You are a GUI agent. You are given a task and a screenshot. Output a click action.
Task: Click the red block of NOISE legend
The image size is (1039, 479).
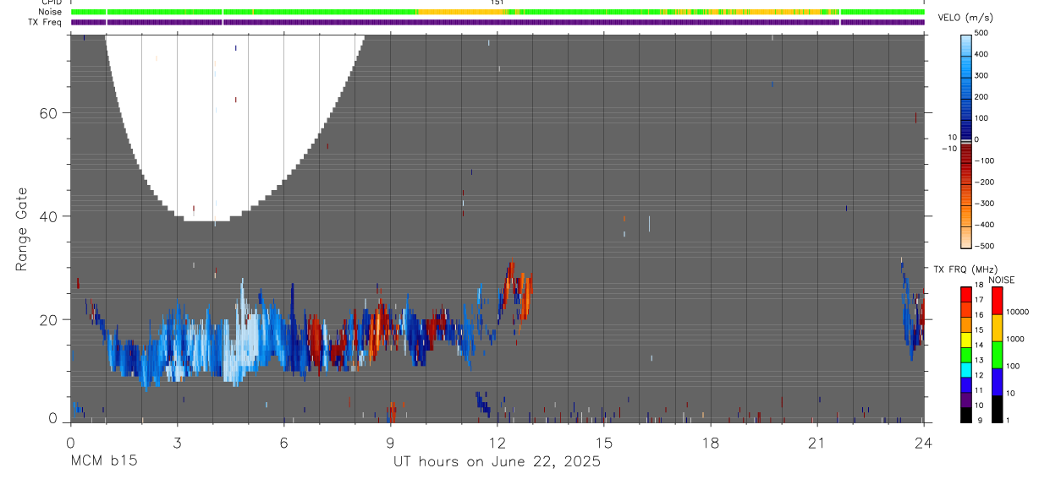click(997, 301)
